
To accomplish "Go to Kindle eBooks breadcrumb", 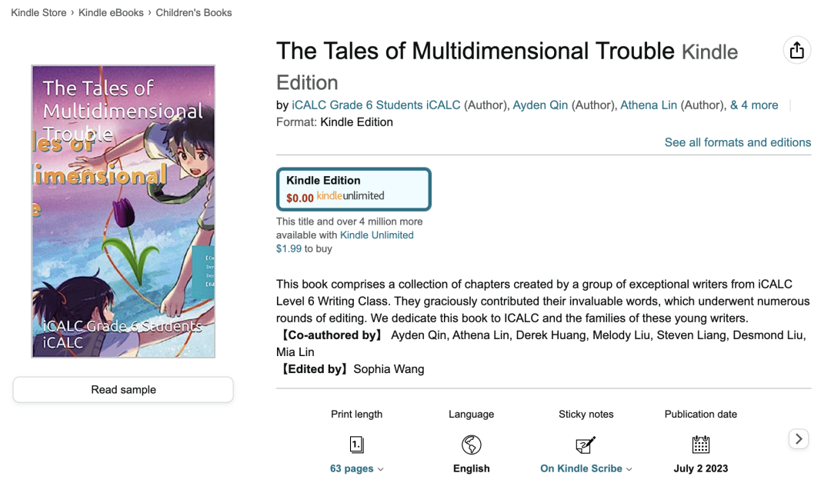I will (112, 12).
